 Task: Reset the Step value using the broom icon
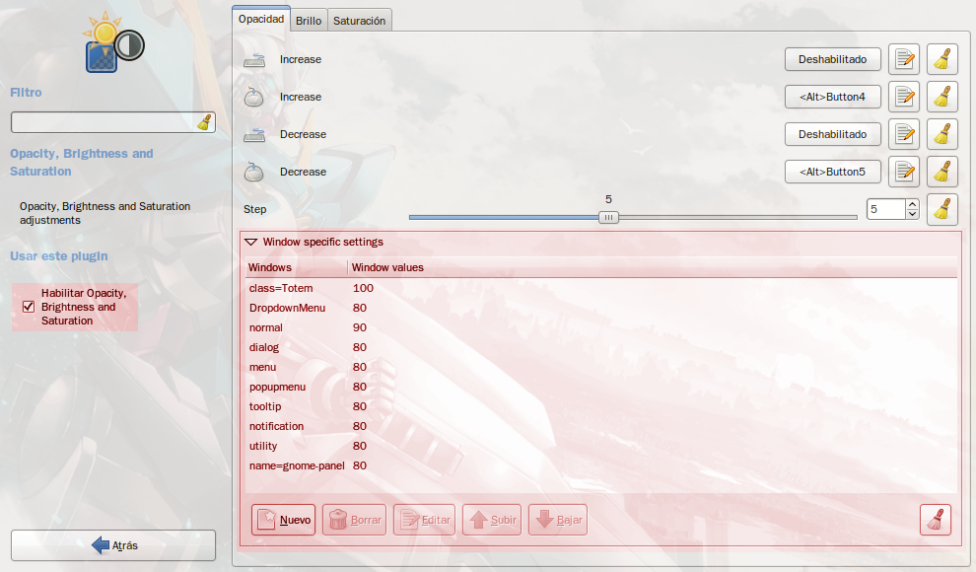941,209
